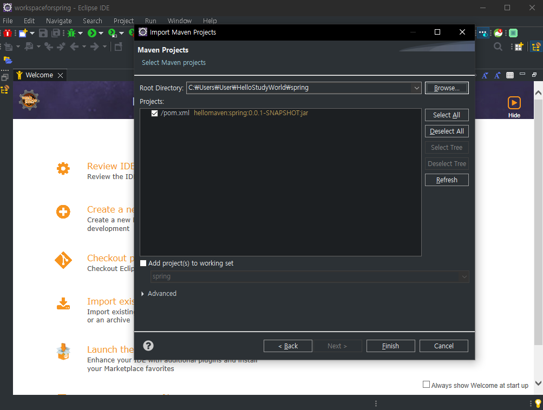This screenshot has width=543, height=410.
Task: Click the < Back button
Action: coord(288,346)
